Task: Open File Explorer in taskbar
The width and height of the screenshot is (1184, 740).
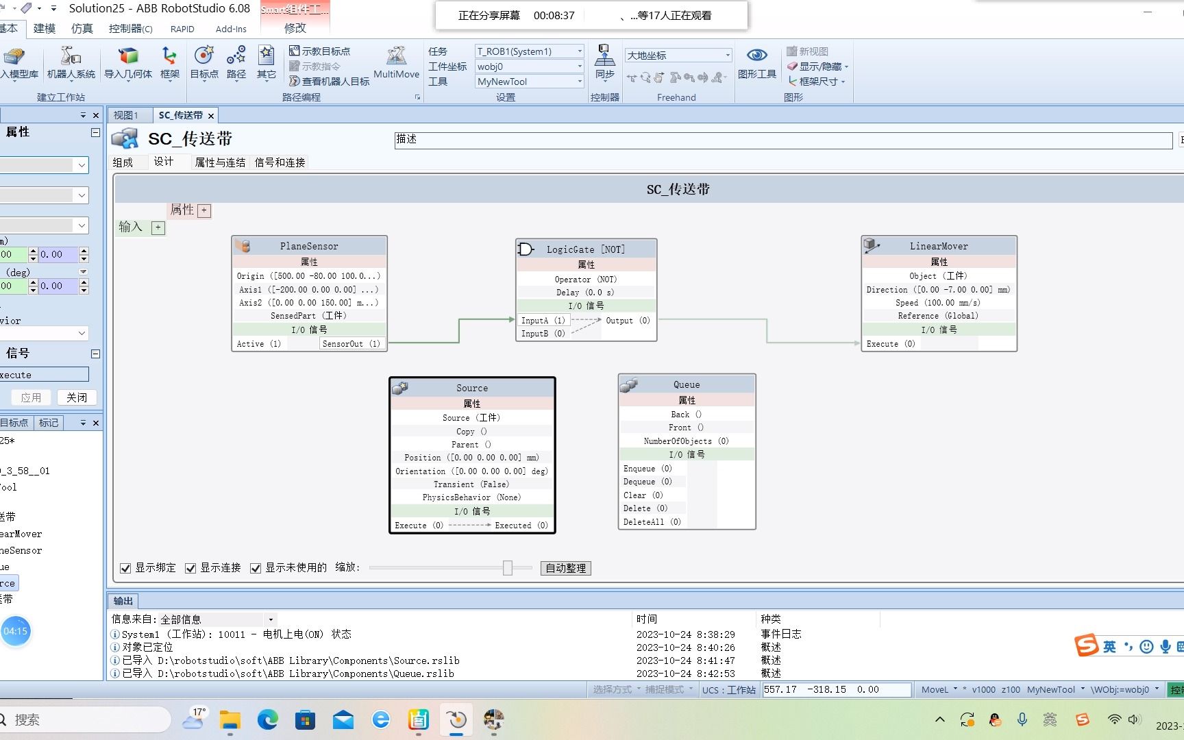Action: point(230,719)
